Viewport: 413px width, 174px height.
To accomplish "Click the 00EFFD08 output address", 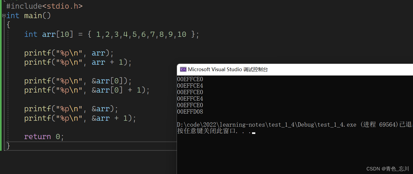I will [190, 112].
